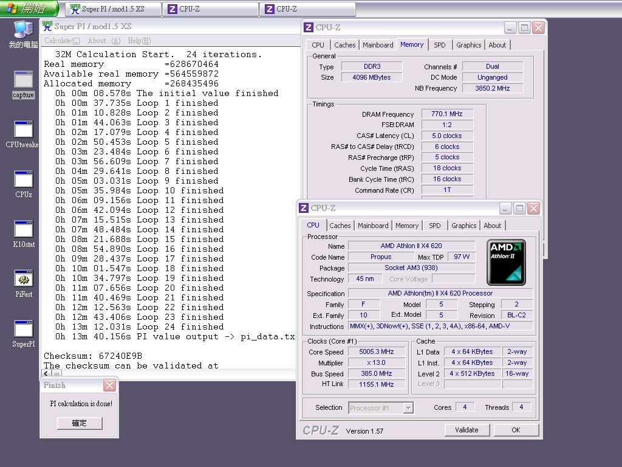Click the Core Speed value 5005.3 MHz

[377, 352]
